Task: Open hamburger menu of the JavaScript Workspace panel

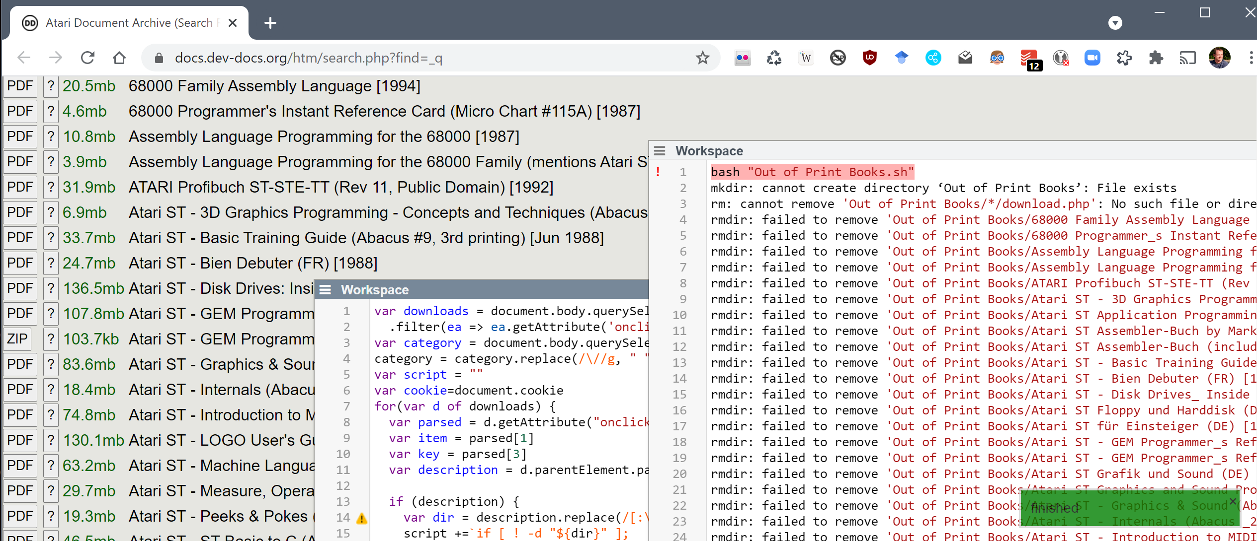Action: click(x=325, y=290)
